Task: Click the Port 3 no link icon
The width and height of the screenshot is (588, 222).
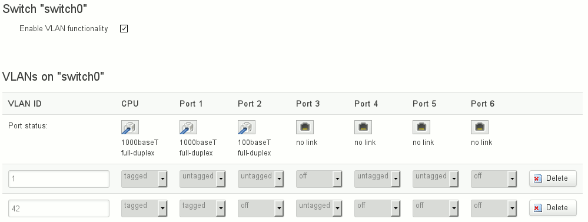Action: click(304, 128)
